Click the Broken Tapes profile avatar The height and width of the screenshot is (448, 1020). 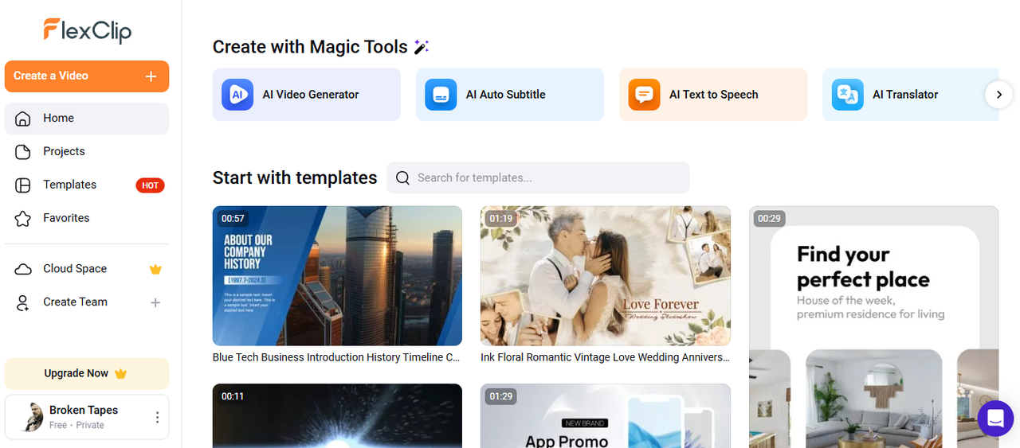32,417
